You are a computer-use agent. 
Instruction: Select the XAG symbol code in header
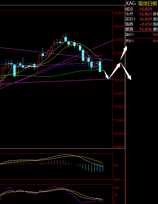click(x=131, y=3)
